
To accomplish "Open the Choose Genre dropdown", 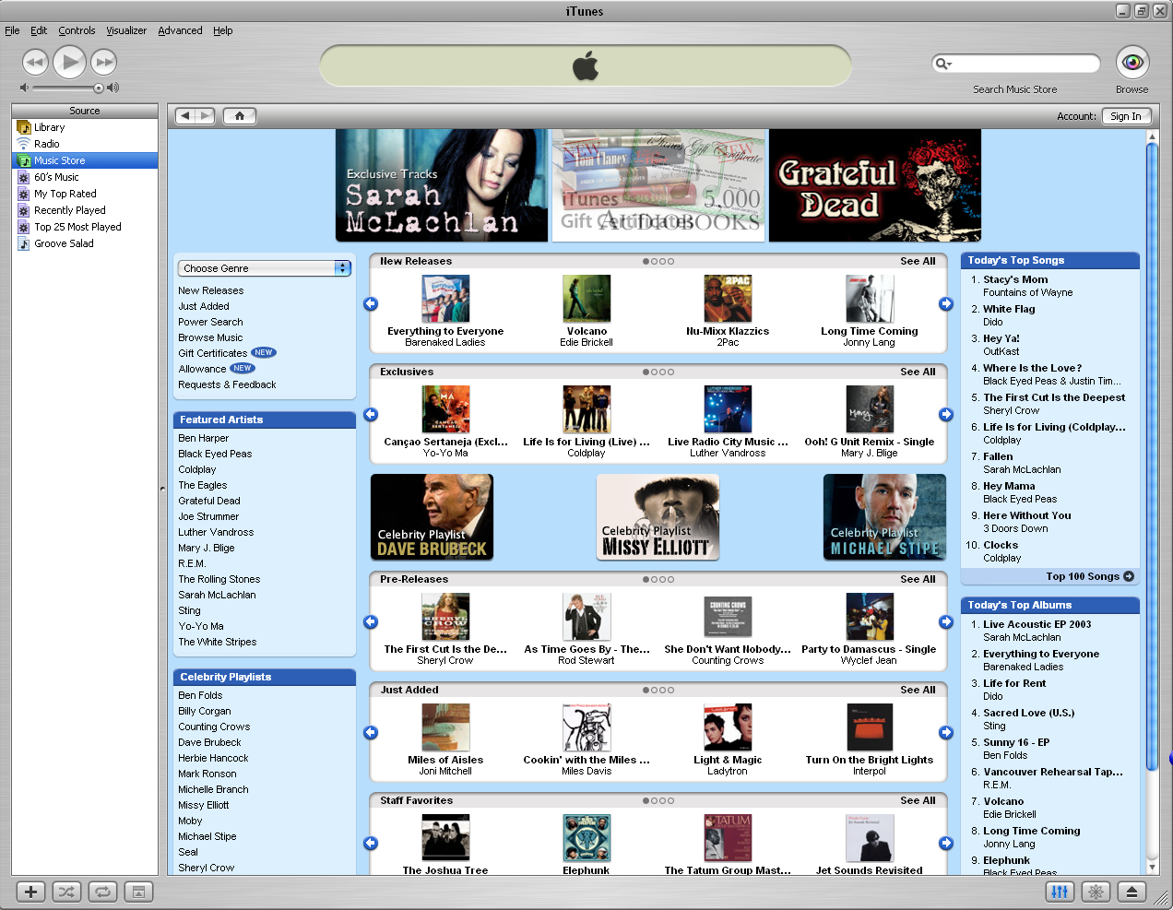I will pyautogui.click(x=265, y=268).
